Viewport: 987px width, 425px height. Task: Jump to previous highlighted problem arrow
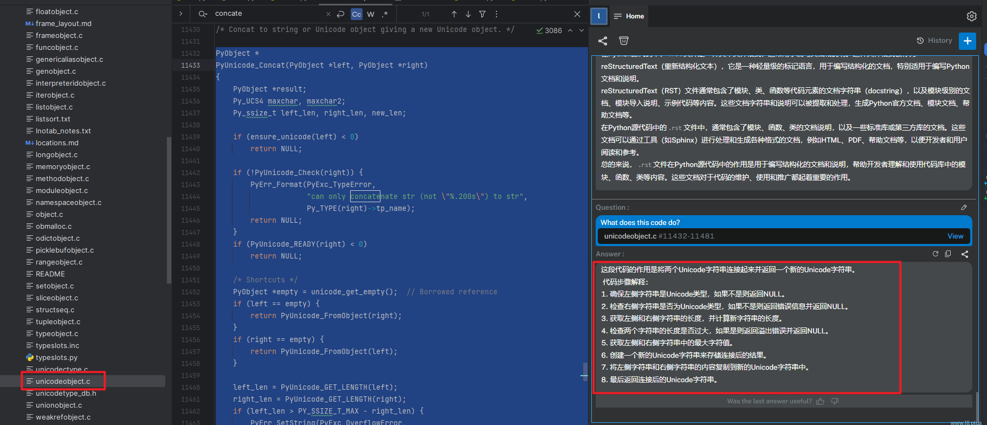point(570,30)
